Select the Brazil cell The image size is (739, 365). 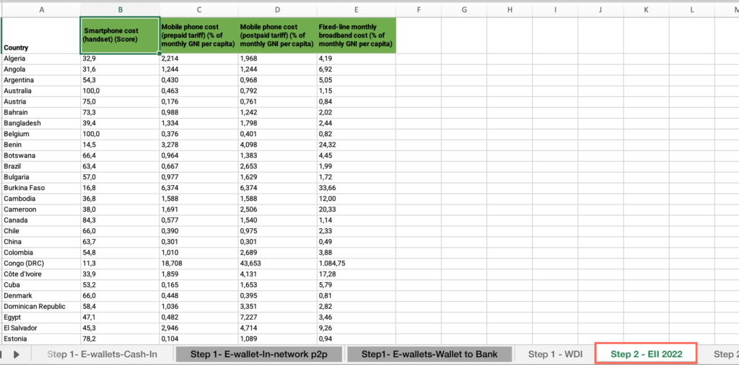[x=41, y=166]
